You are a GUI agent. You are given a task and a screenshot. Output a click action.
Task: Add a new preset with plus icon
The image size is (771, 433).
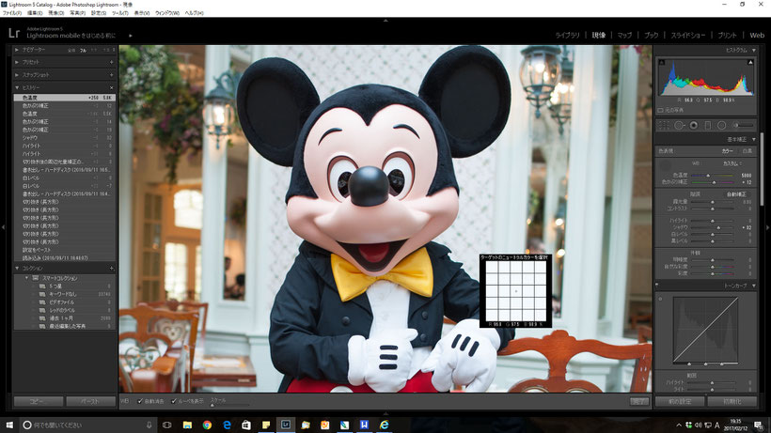coord(112,62)
